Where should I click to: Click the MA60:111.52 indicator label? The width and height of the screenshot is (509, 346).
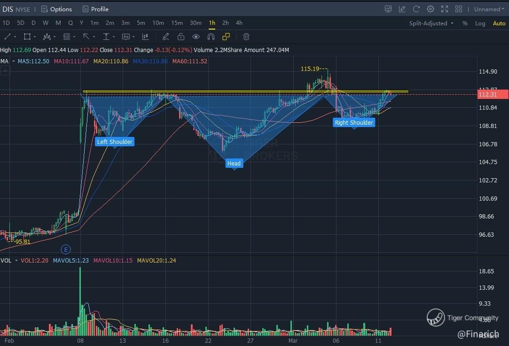[x=189, y=61]
